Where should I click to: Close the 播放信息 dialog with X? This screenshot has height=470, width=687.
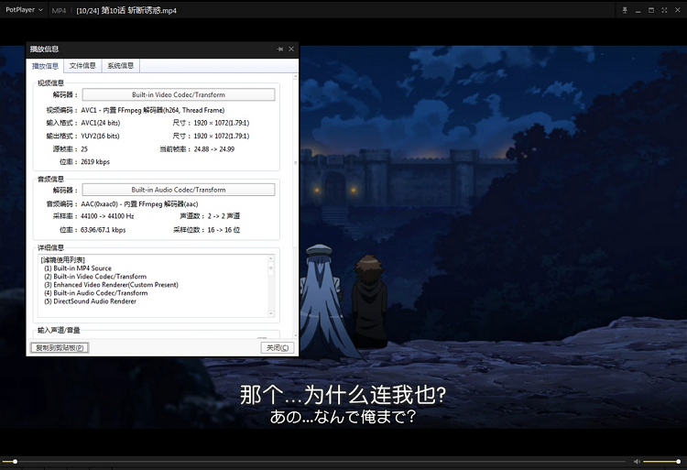tap(291, 49)
